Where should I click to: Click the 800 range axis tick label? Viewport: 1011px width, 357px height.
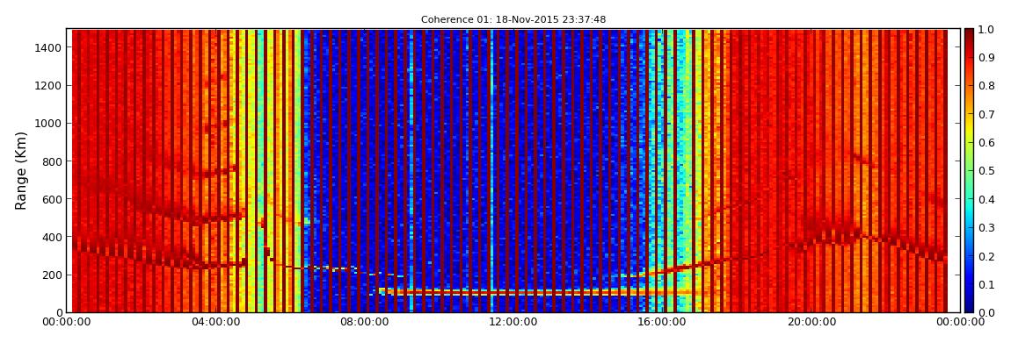pyautogui.click(x=52, y=161)
